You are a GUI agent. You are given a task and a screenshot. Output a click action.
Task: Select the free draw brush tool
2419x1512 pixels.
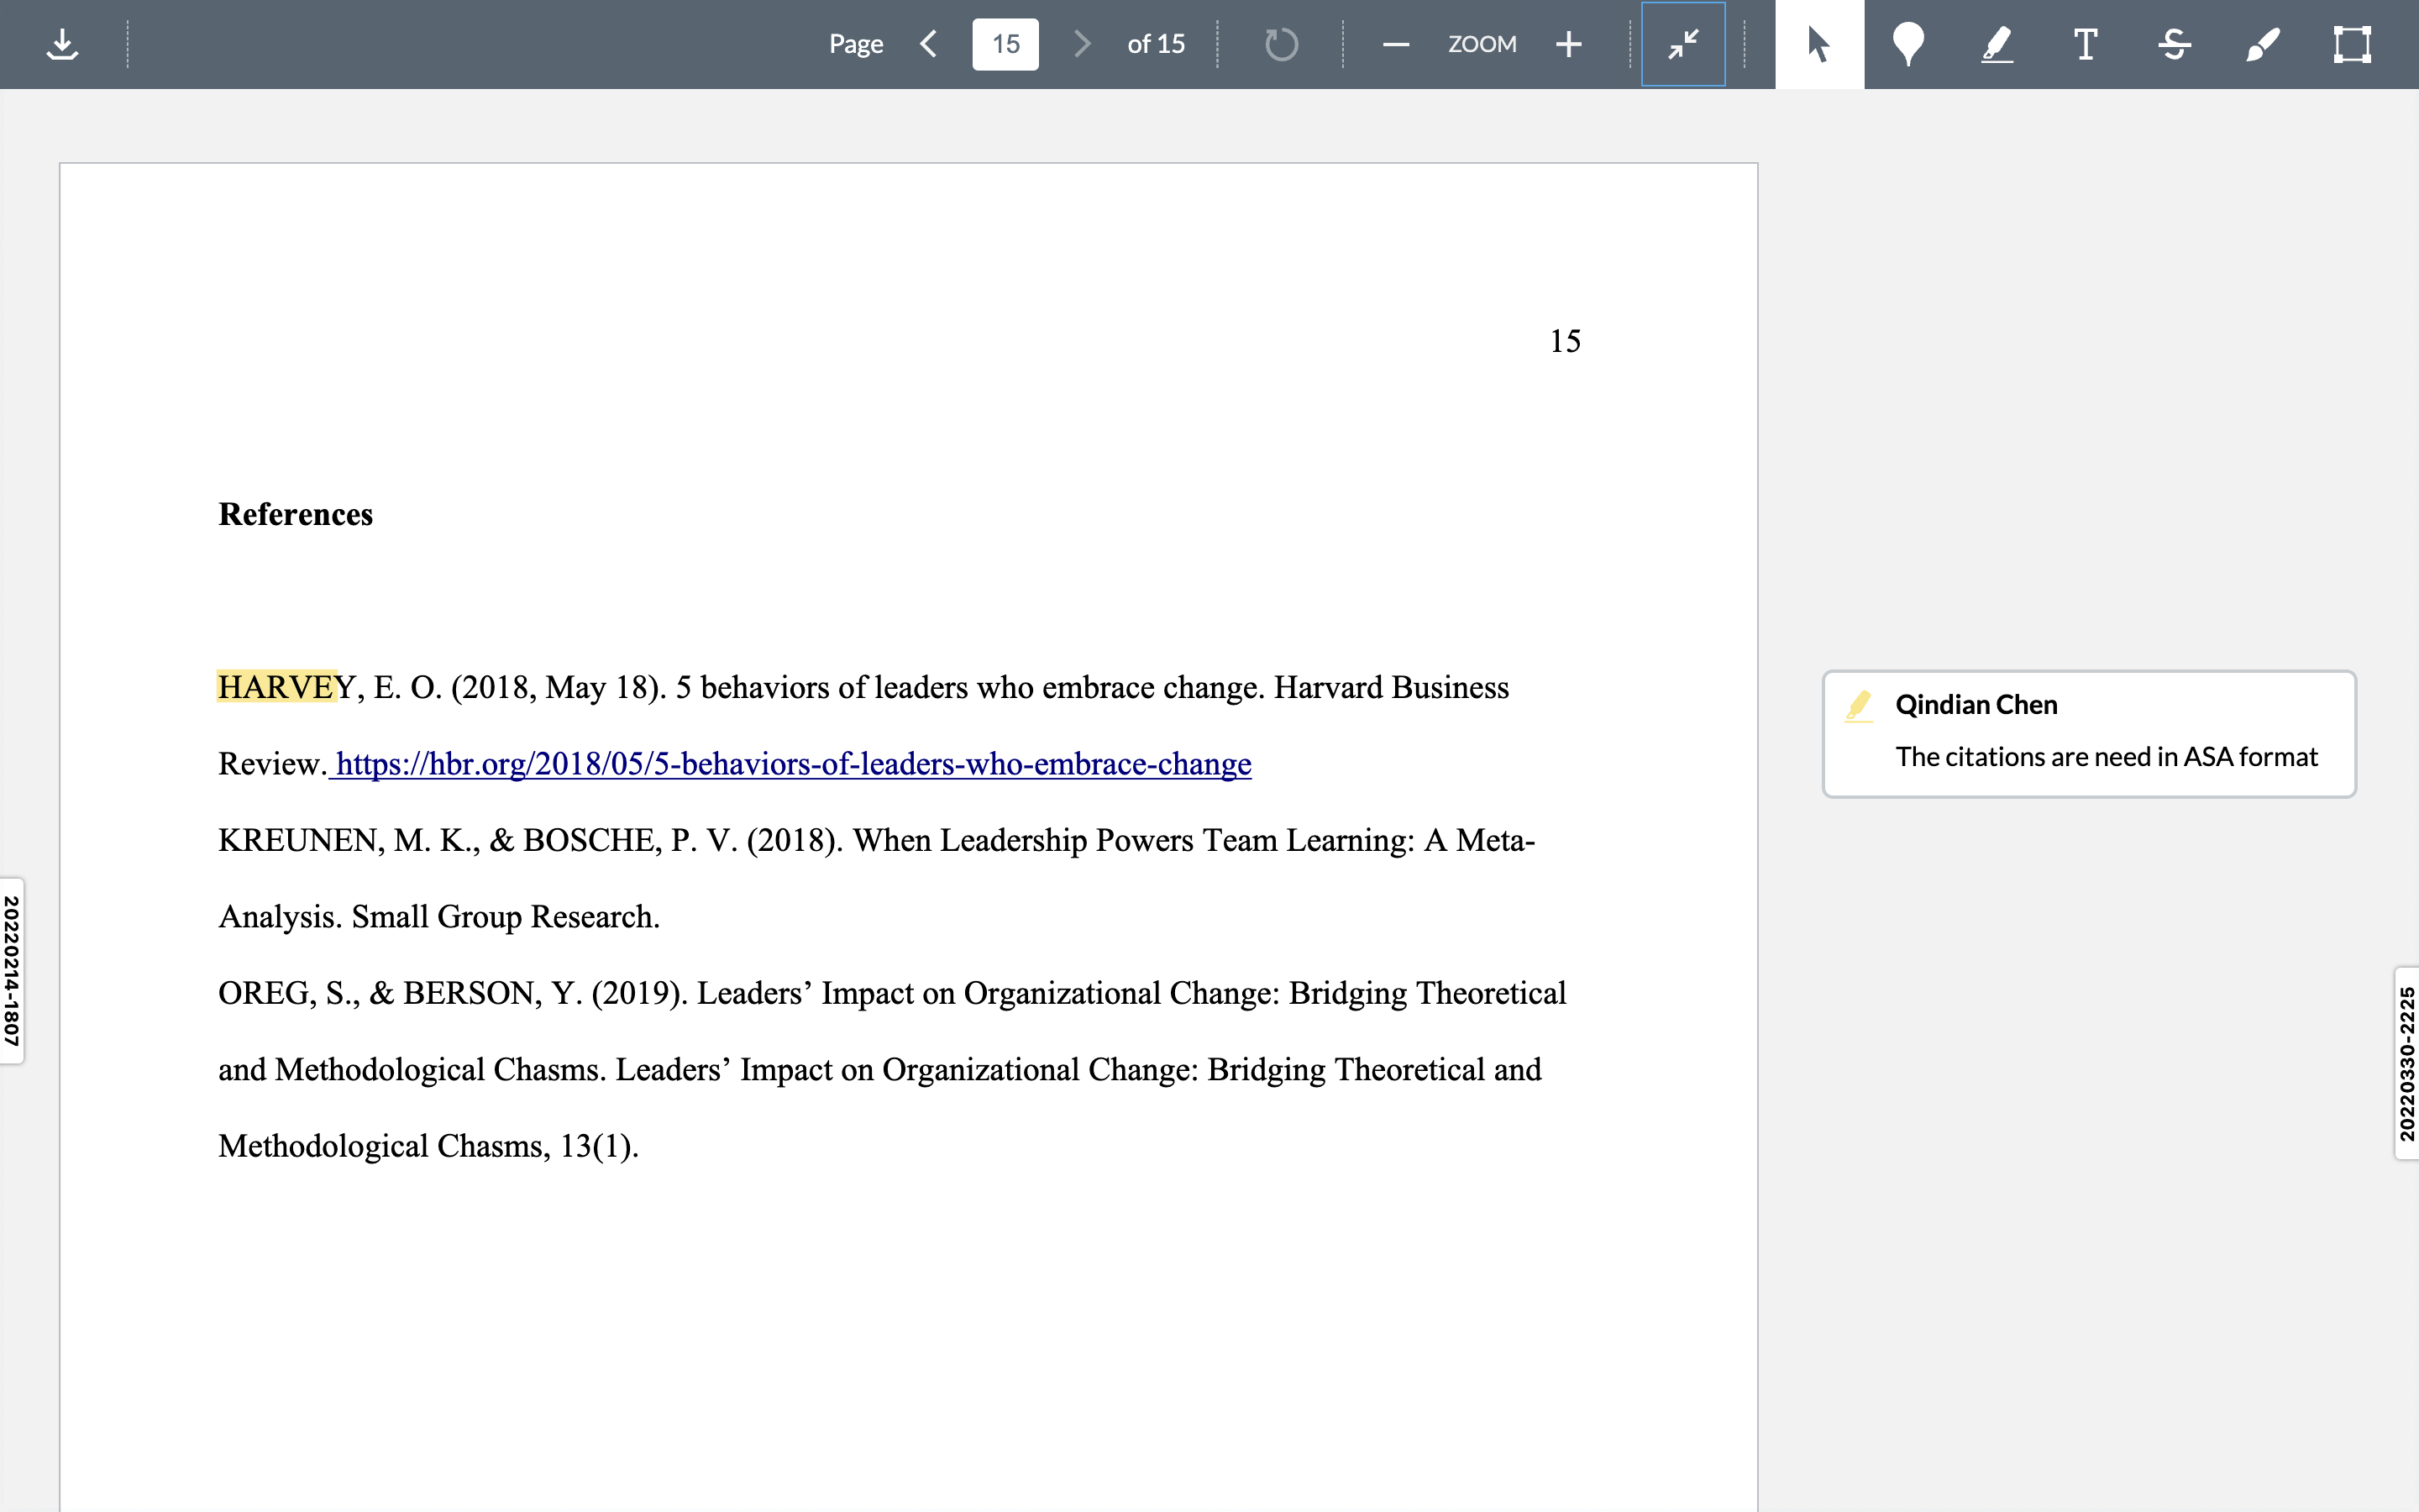pos(2263,44)
